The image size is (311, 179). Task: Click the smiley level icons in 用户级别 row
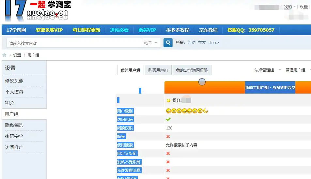click(x=187, y=111)
